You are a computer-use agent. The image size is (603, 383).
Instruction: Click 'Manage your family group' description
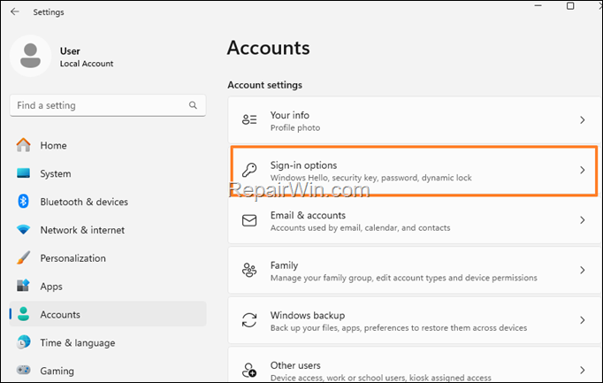click(404, 278)
